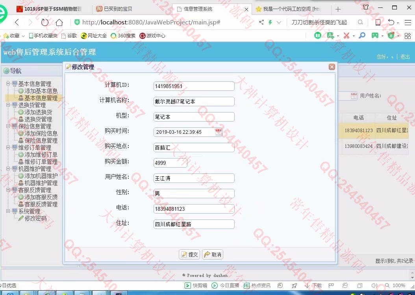The image size is (415, 295).
Task: Open the 手机收藏夹 bookmark
Action: [x=43, y=35]
